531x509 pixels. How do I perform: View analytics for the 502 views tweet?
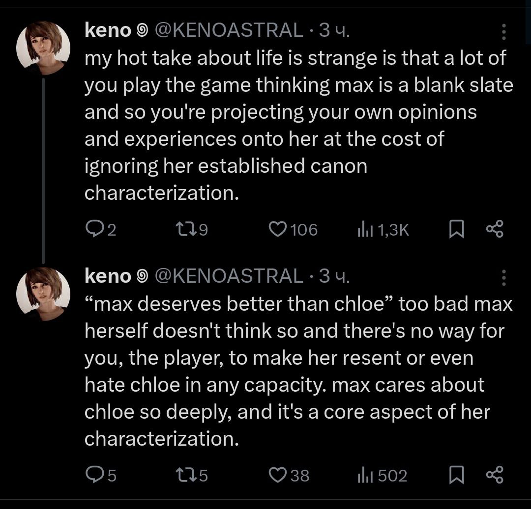[363, 475]
